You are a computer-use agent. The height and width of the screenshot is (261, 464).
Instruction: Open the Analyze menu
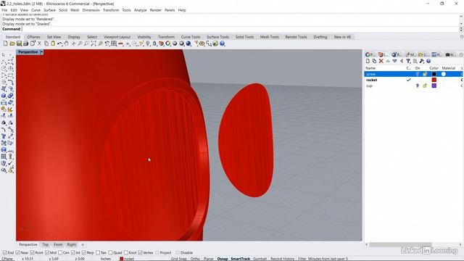pyautogui.click(x=140, y=10)
